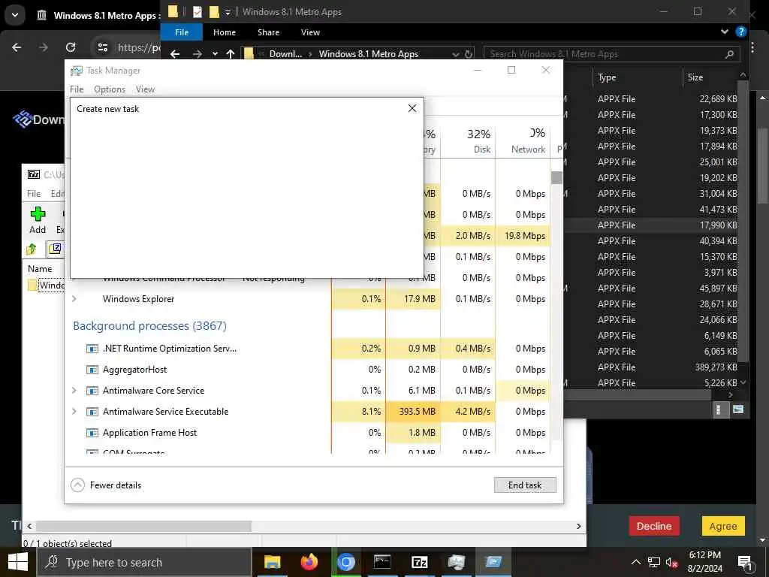Open Task Manager Options menu

(110, 89)
